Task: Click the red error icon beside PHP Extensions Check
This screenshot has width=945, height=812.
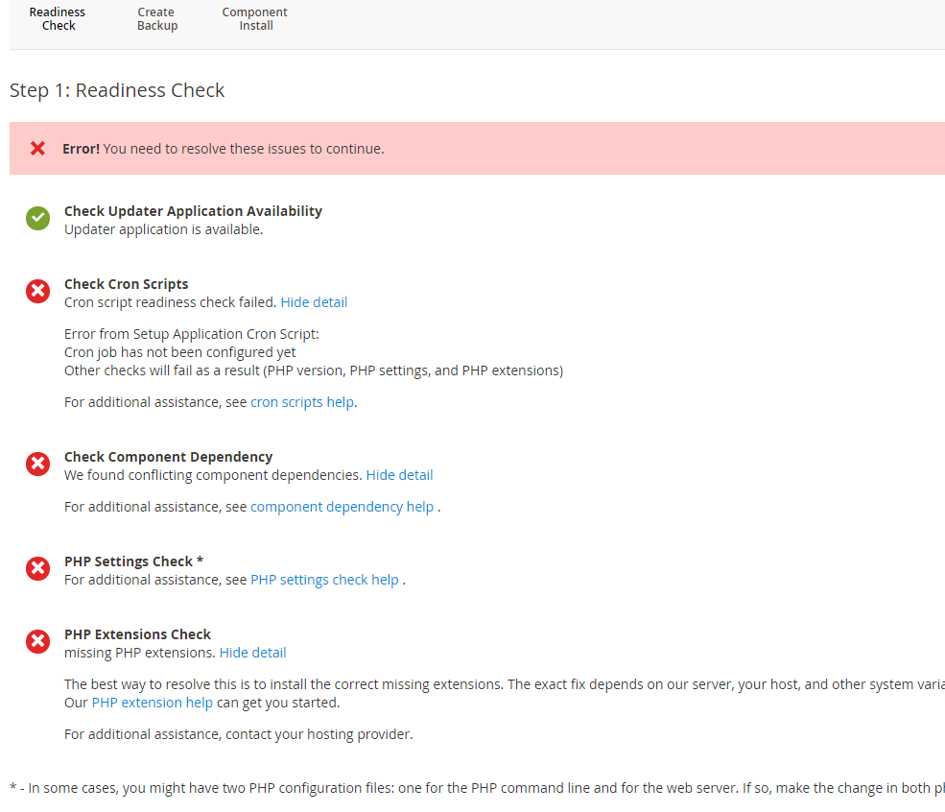Action: point(37,642)
